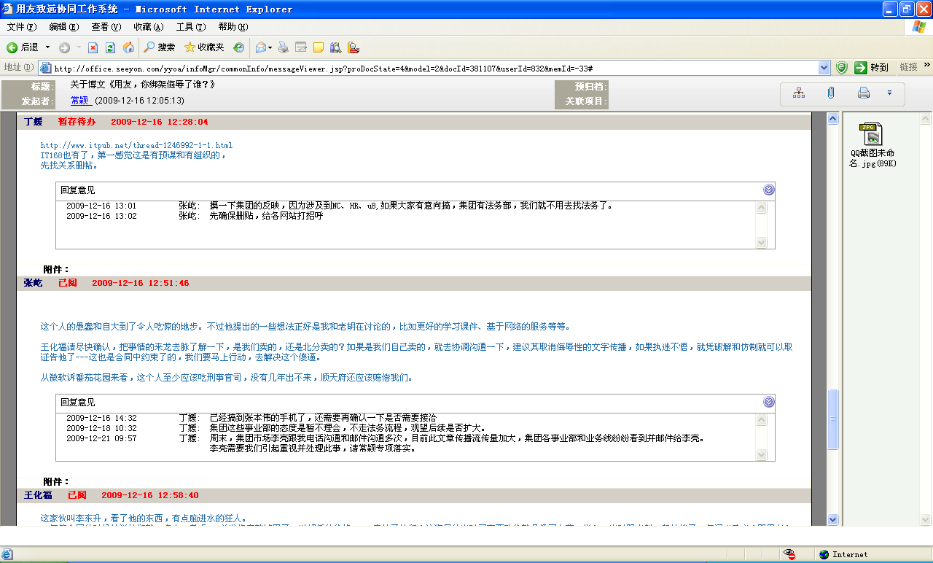Click the IE toolbar Print icon

point(284,47)
